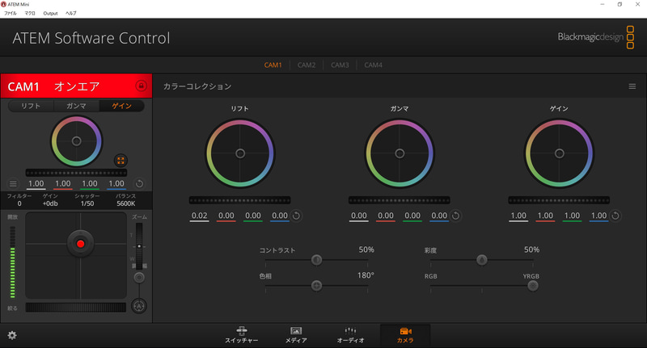Open the Color Correction panel menu
This screenshot has width=647, height=348.
coord(632,86)
